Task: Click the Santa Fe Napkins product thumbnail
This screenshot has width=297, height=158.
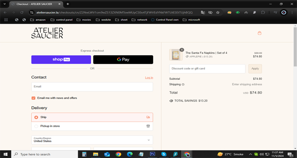Action: coord(176,55)
